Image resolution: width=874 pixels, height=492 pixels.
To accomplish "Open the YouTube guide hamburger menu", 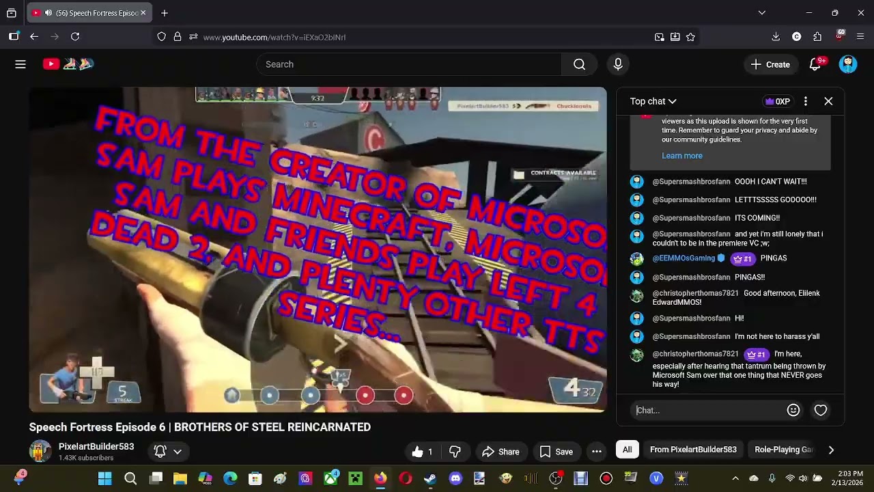I will pyautogui.click(x=20, y=64).
